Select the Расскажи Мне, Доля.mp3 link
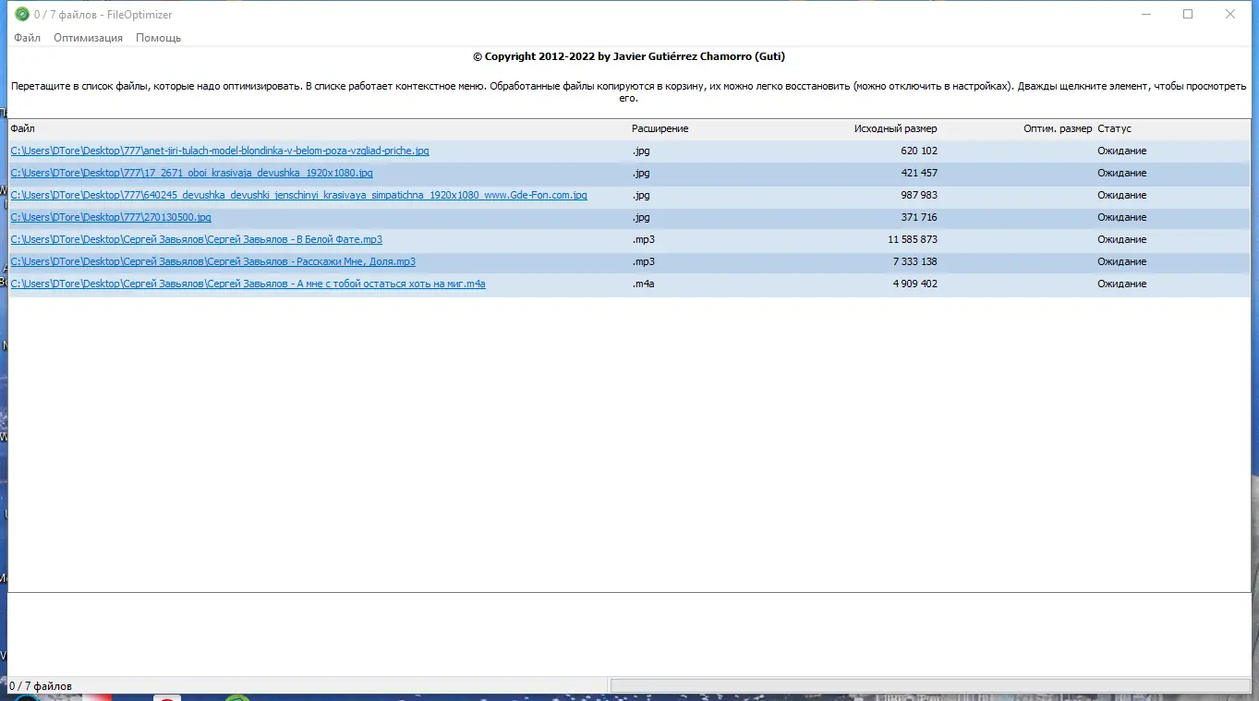Screen dimensions: 1259x701 (x=212, y=261)
